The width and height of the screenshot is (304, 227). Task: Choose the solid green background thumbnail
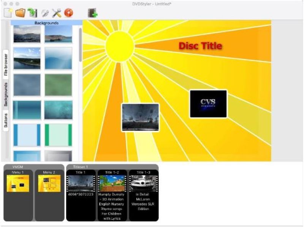58,85
